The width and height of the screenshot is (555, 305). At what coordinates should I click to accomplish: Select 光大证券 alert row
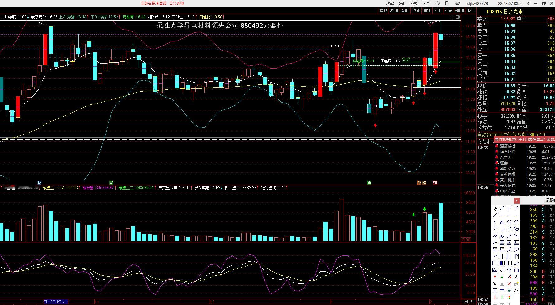click(x=524, y=185)
